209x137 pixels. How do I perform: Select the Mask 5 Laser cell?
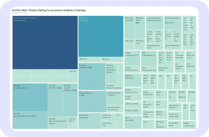tap(161, 95)
